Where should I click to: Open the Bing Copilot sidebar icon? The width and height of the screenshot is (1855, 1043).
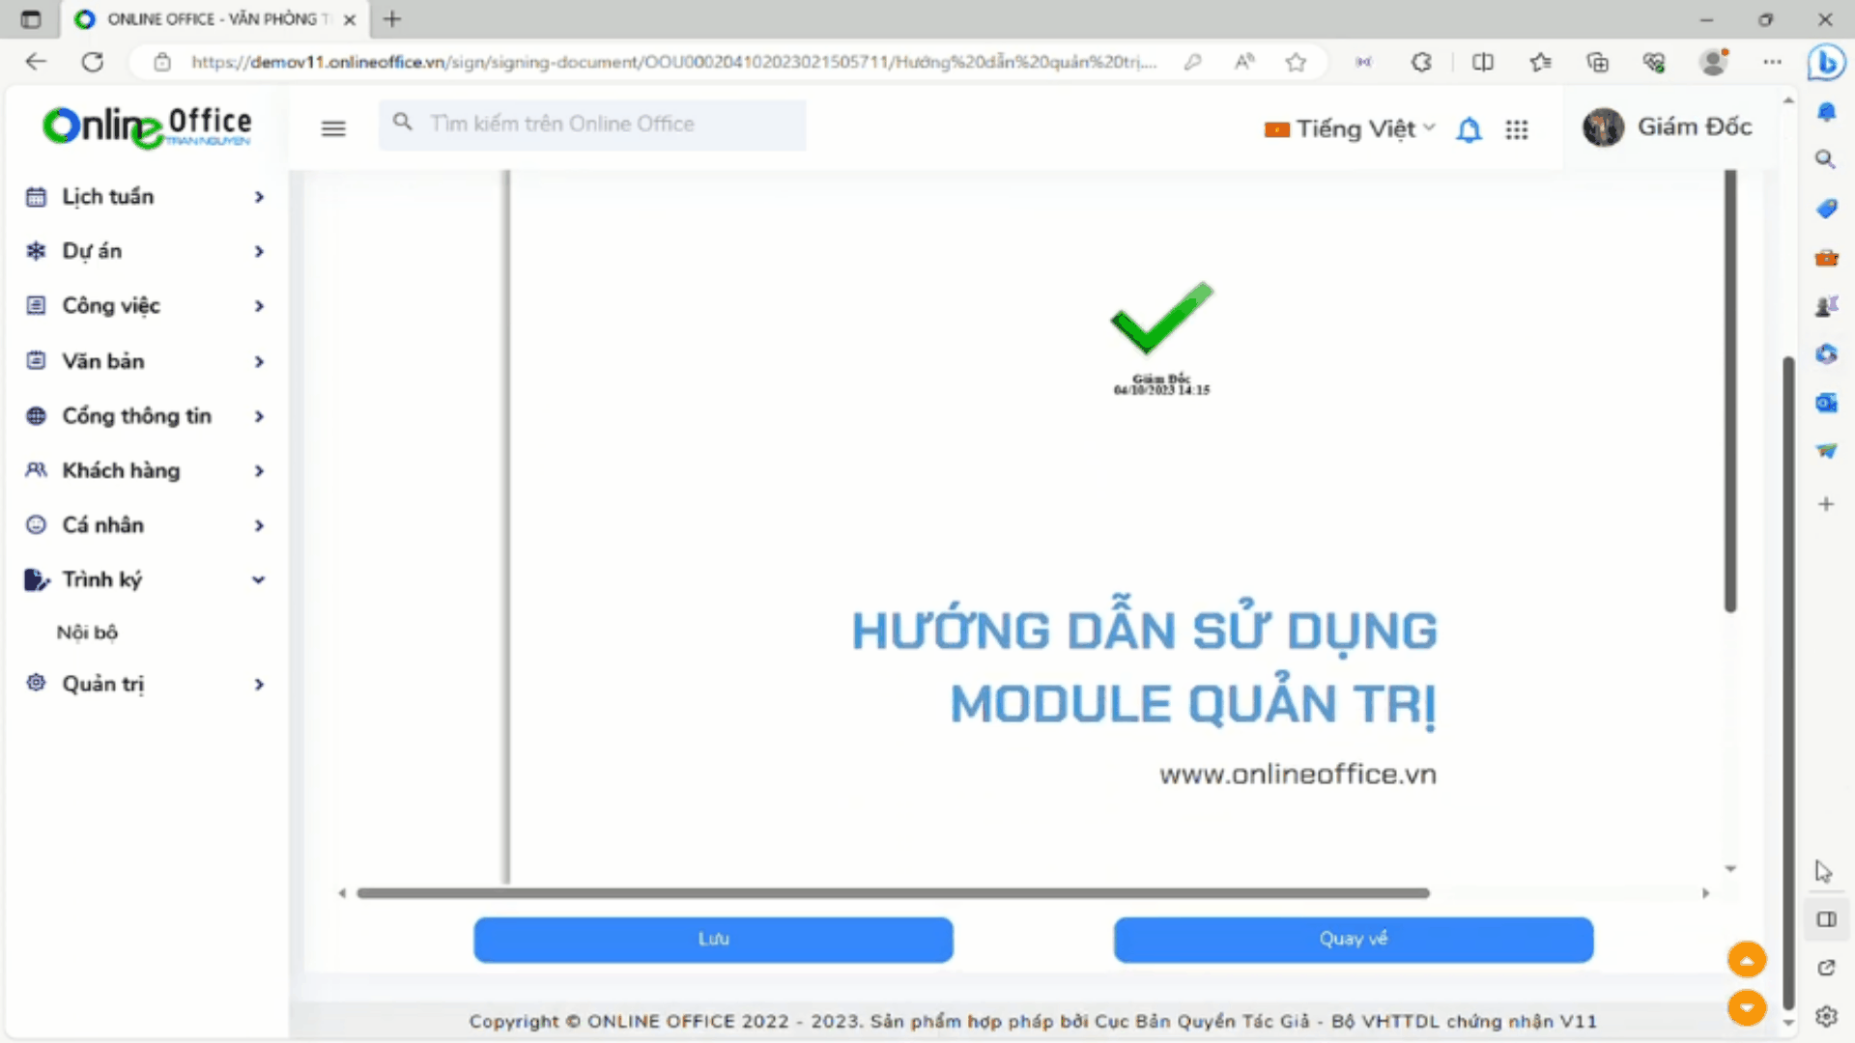click(1826, 63)
